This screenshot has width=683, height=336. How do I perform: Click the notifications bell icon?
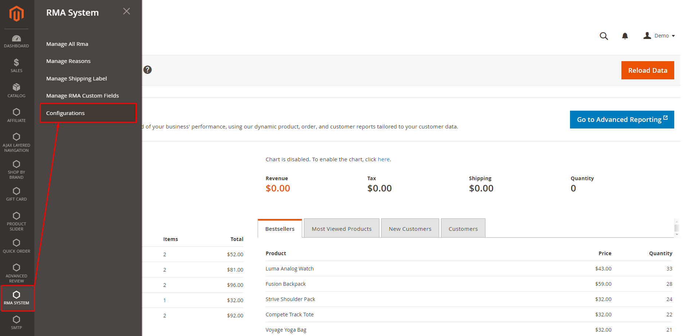(x=625, y=36)
